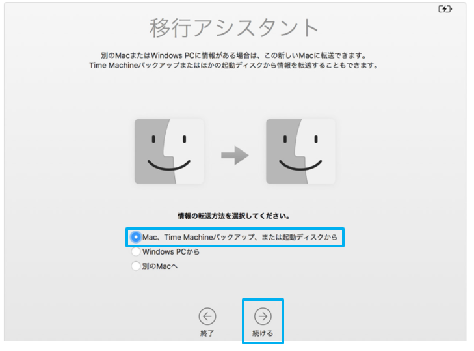Click the description line mentioning Windows PC
Screen dimensions: 474x351
(x=233, y=56)
